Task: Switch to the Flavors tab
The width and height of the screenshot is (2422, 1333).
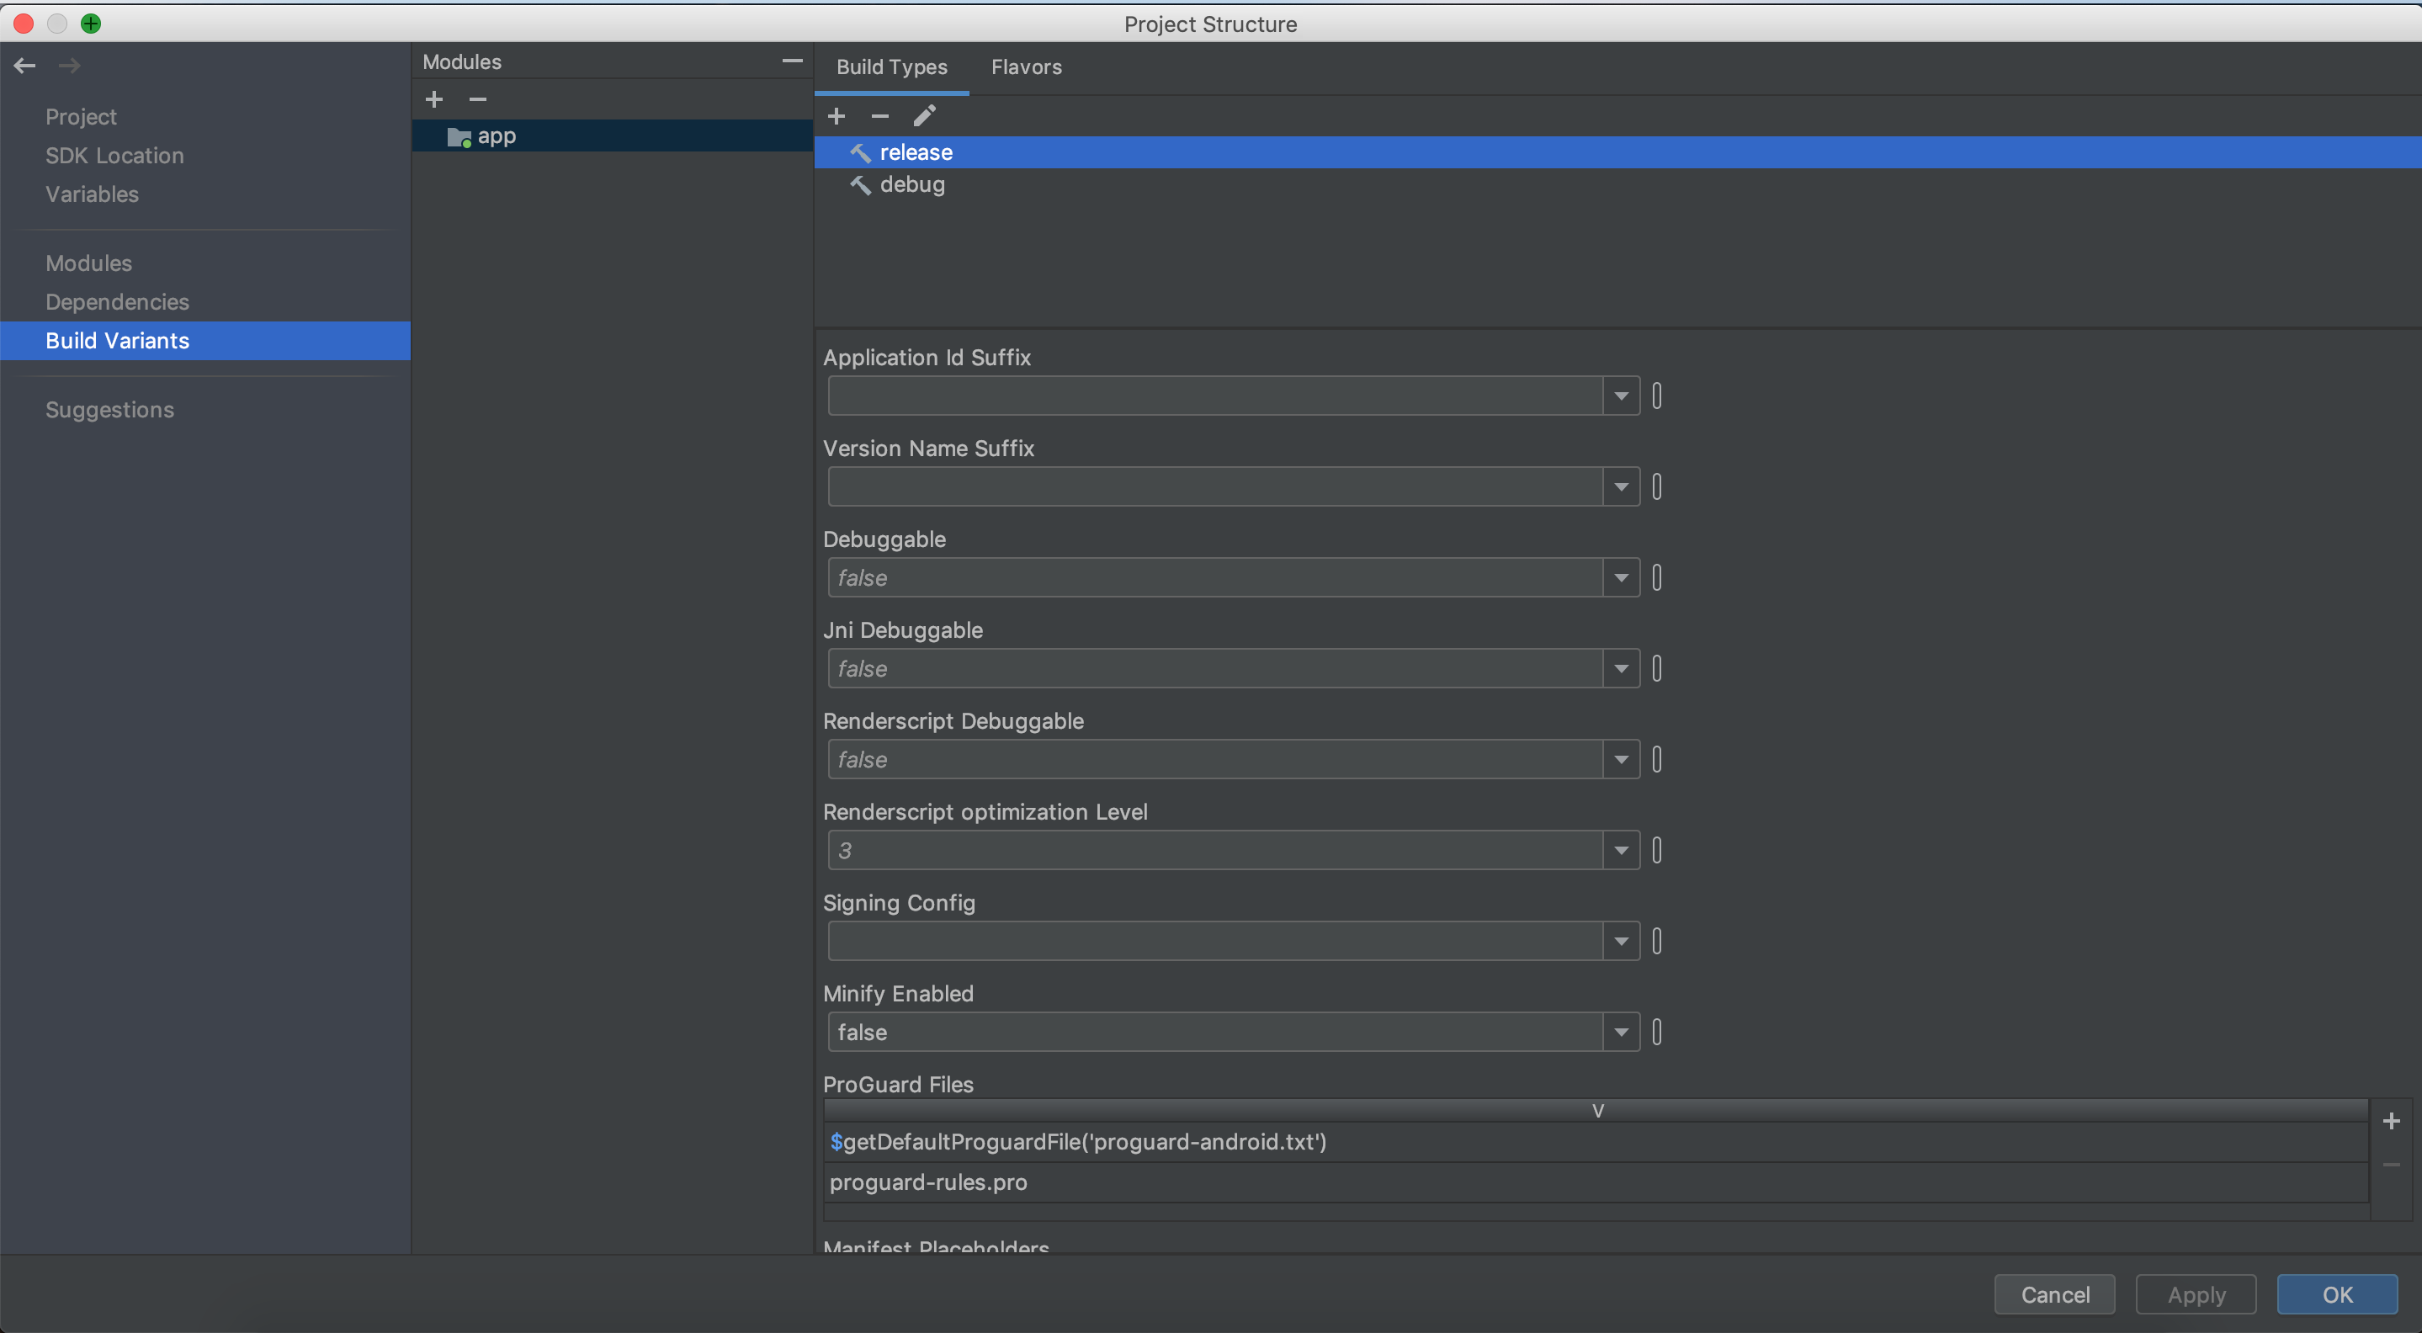Action: 1026,66
